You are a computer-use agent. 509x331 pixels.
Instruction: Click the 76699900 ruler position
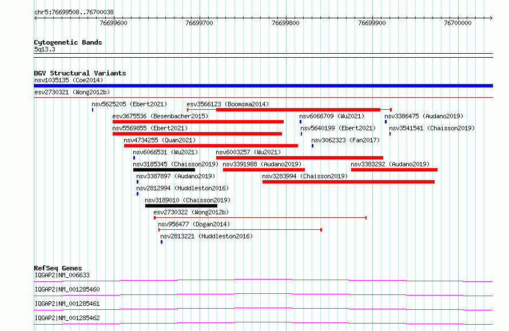[x=372, y=23]
